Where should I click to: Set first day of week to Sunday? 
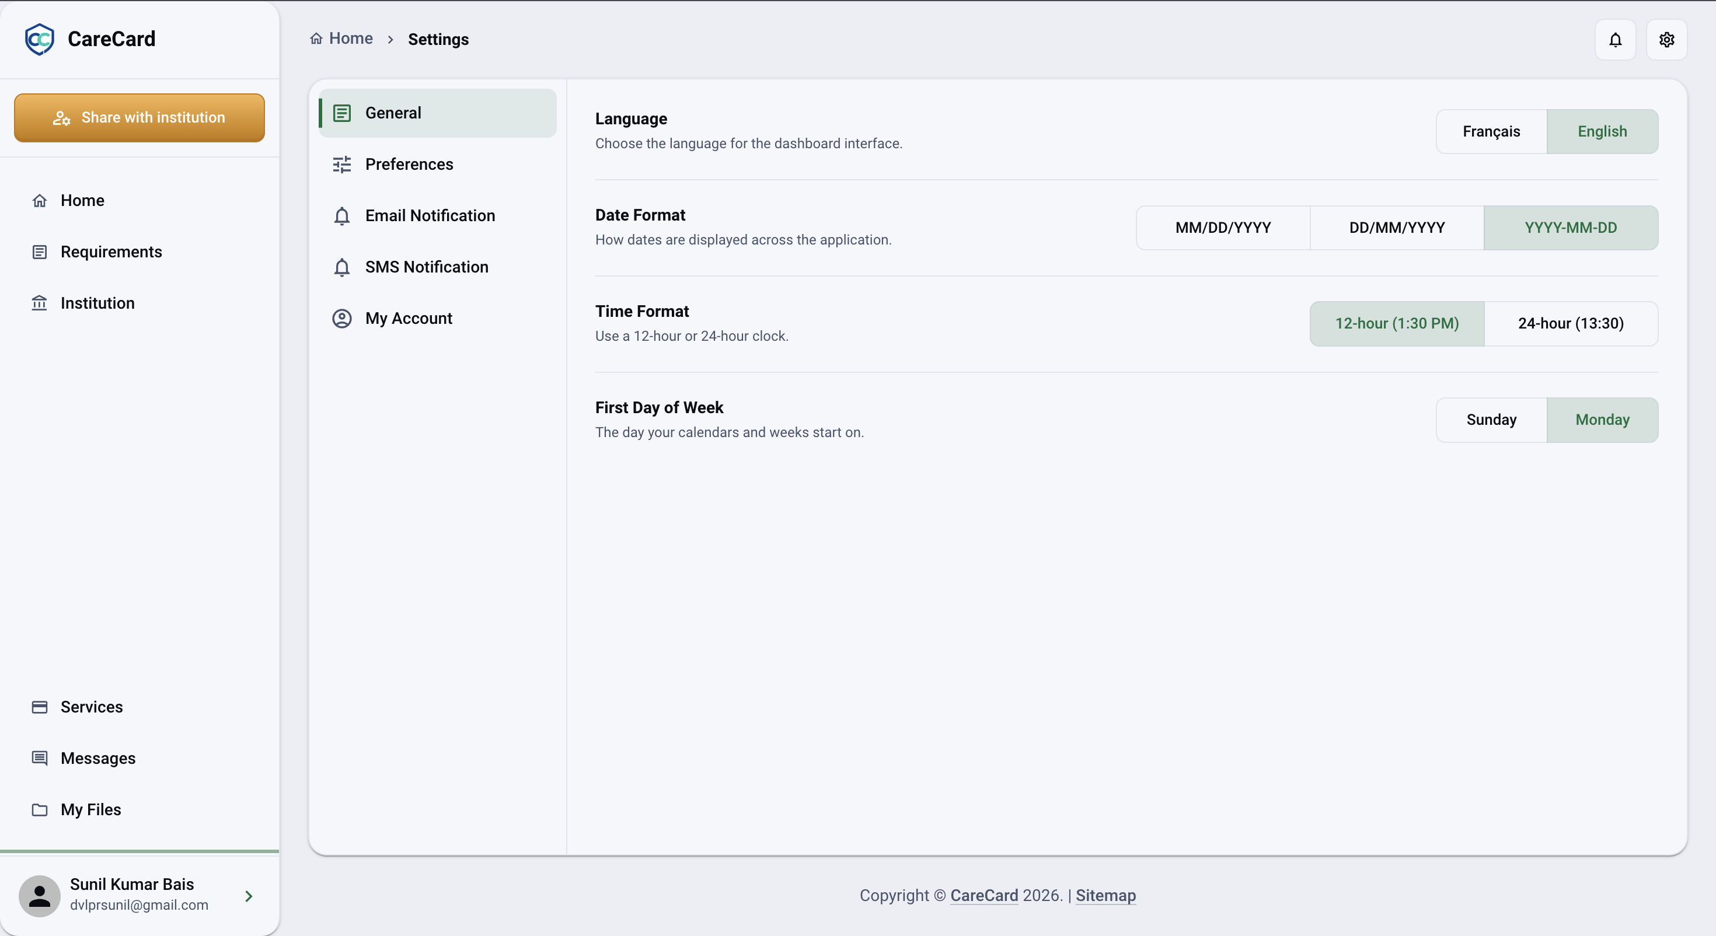click(1491, 420)
